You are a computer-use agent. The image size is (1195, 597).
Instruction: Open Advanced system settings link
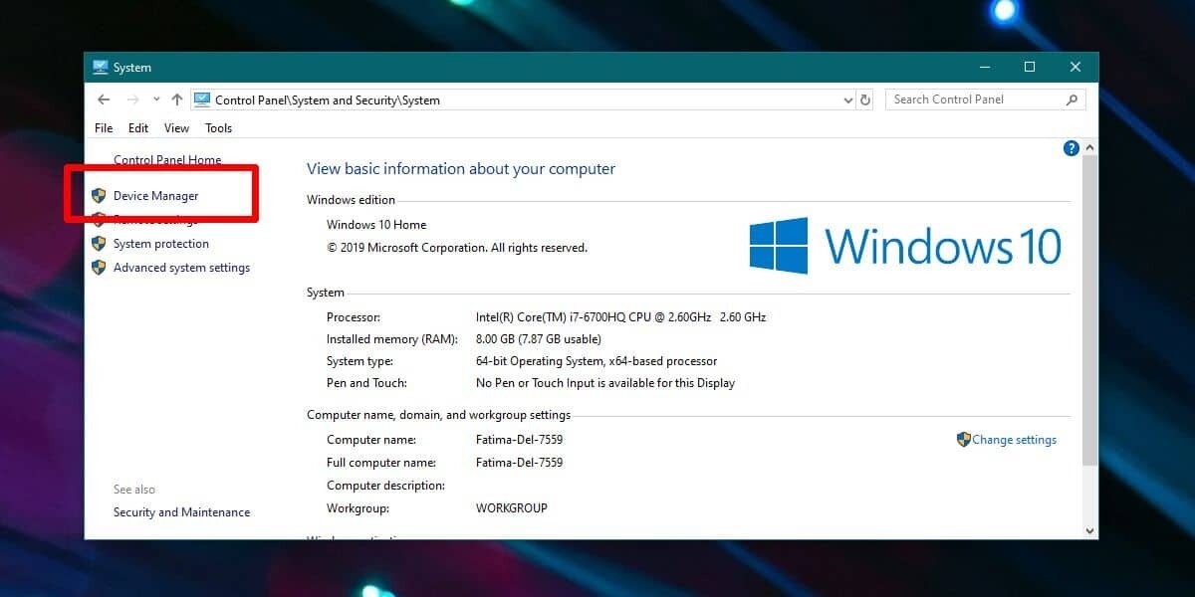tap(181, 268)
